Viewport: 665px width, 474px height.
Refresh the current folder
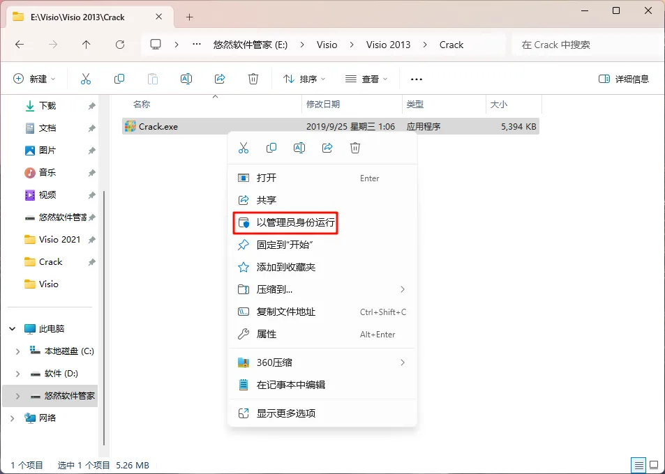click(120, 45)
